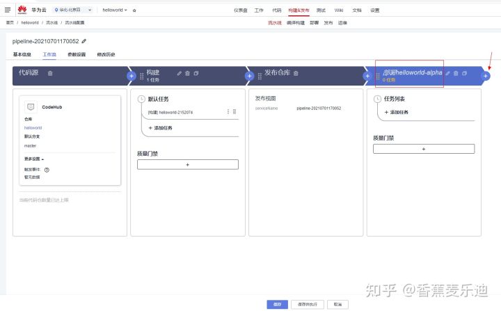Delete the 构建 stage with trash icon
This screenshot has height=311, width=501.
click(x=188, y=73)
